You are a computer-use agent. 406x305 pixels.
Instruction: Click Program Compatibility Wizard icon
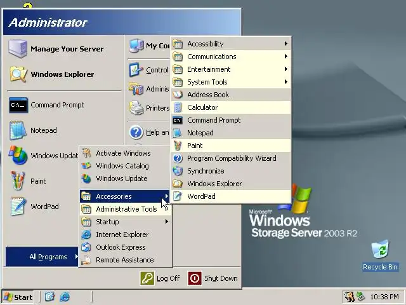click(x=178, y=158)
